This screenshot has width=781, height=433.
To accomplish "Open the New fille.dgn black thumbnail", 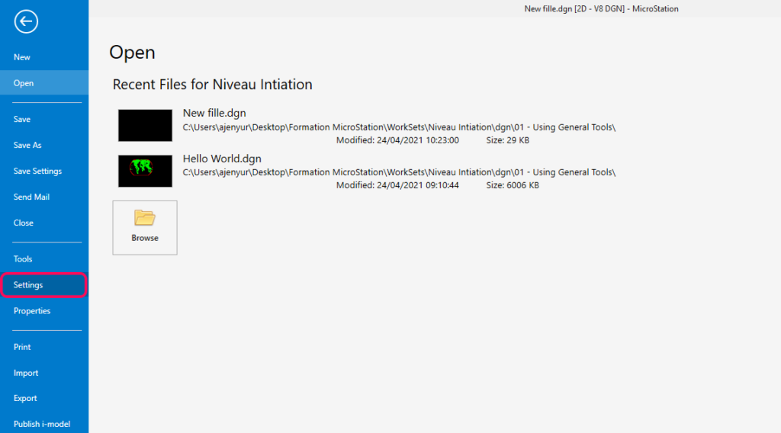I will [145, 126].
